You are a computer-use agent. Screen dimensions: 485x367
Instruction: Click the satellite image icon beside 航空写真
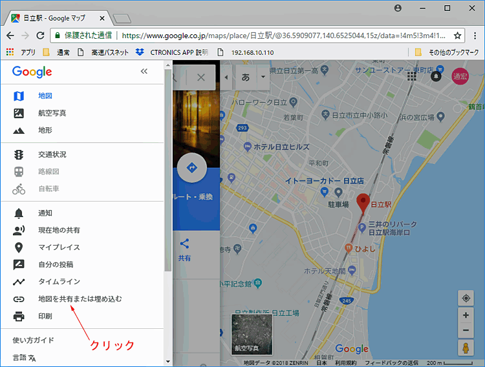tap(19, 113)
